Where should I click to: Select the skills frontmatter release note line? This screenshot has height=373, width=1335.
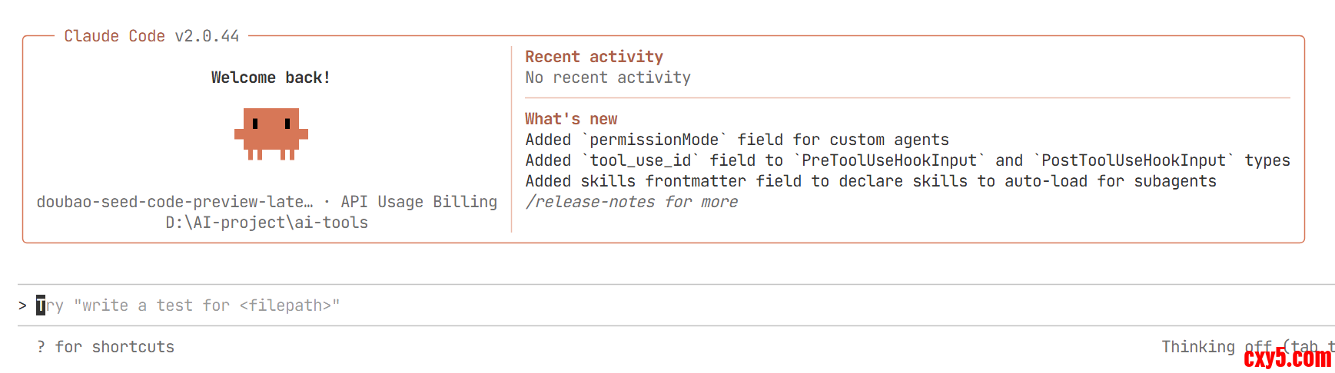(870, 181)
